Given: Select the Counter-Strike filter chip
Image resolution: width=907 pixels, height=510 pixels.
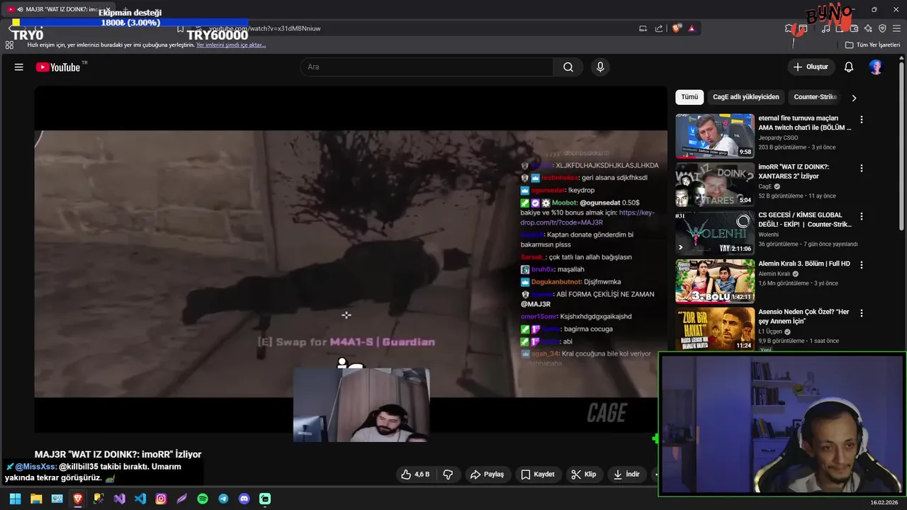Looking at the screenshot, I should pyautogui.click(x=815, y=97).
